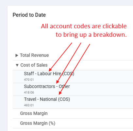Image resolution: width=133 pixels, height=131 pixels.
Task: Click the Period to Date heading
Action: point(29,15)
